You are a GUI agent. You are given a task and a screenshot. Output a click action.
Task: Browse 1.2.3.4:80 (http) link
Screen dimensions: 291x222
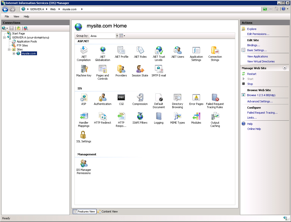(261, 95)
